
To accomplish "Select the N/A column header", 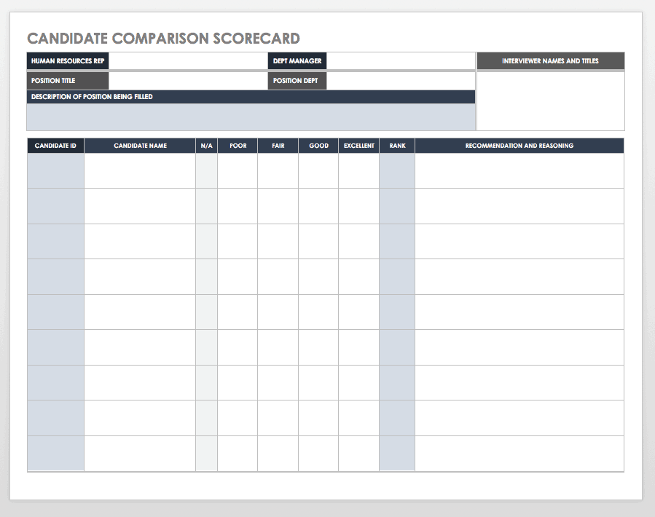I will (206, 146).
